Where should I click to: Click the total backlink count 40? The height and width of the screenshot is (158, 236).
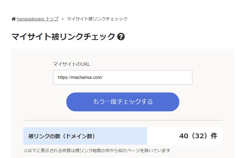point(184,136)
